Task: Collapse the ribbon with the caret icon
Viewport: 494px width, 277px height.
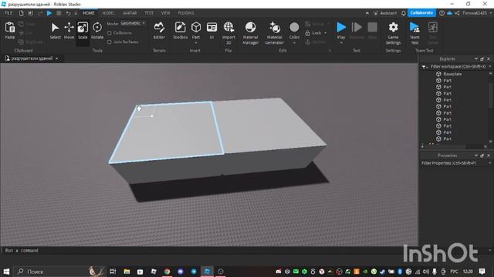Action: coord(367,13)
